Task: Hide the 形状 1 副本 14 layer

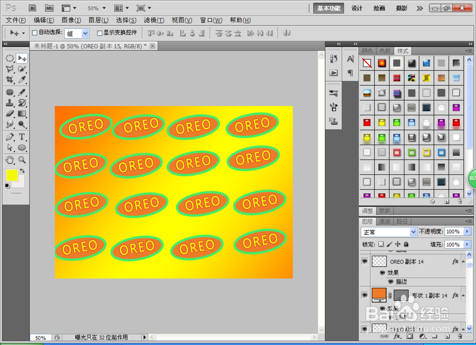Action: pos(365,295)
